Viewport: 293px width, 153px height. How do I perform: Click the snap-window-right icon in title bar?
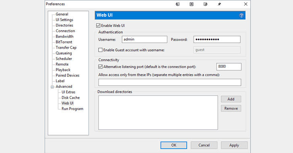click(x=205, y=4)
